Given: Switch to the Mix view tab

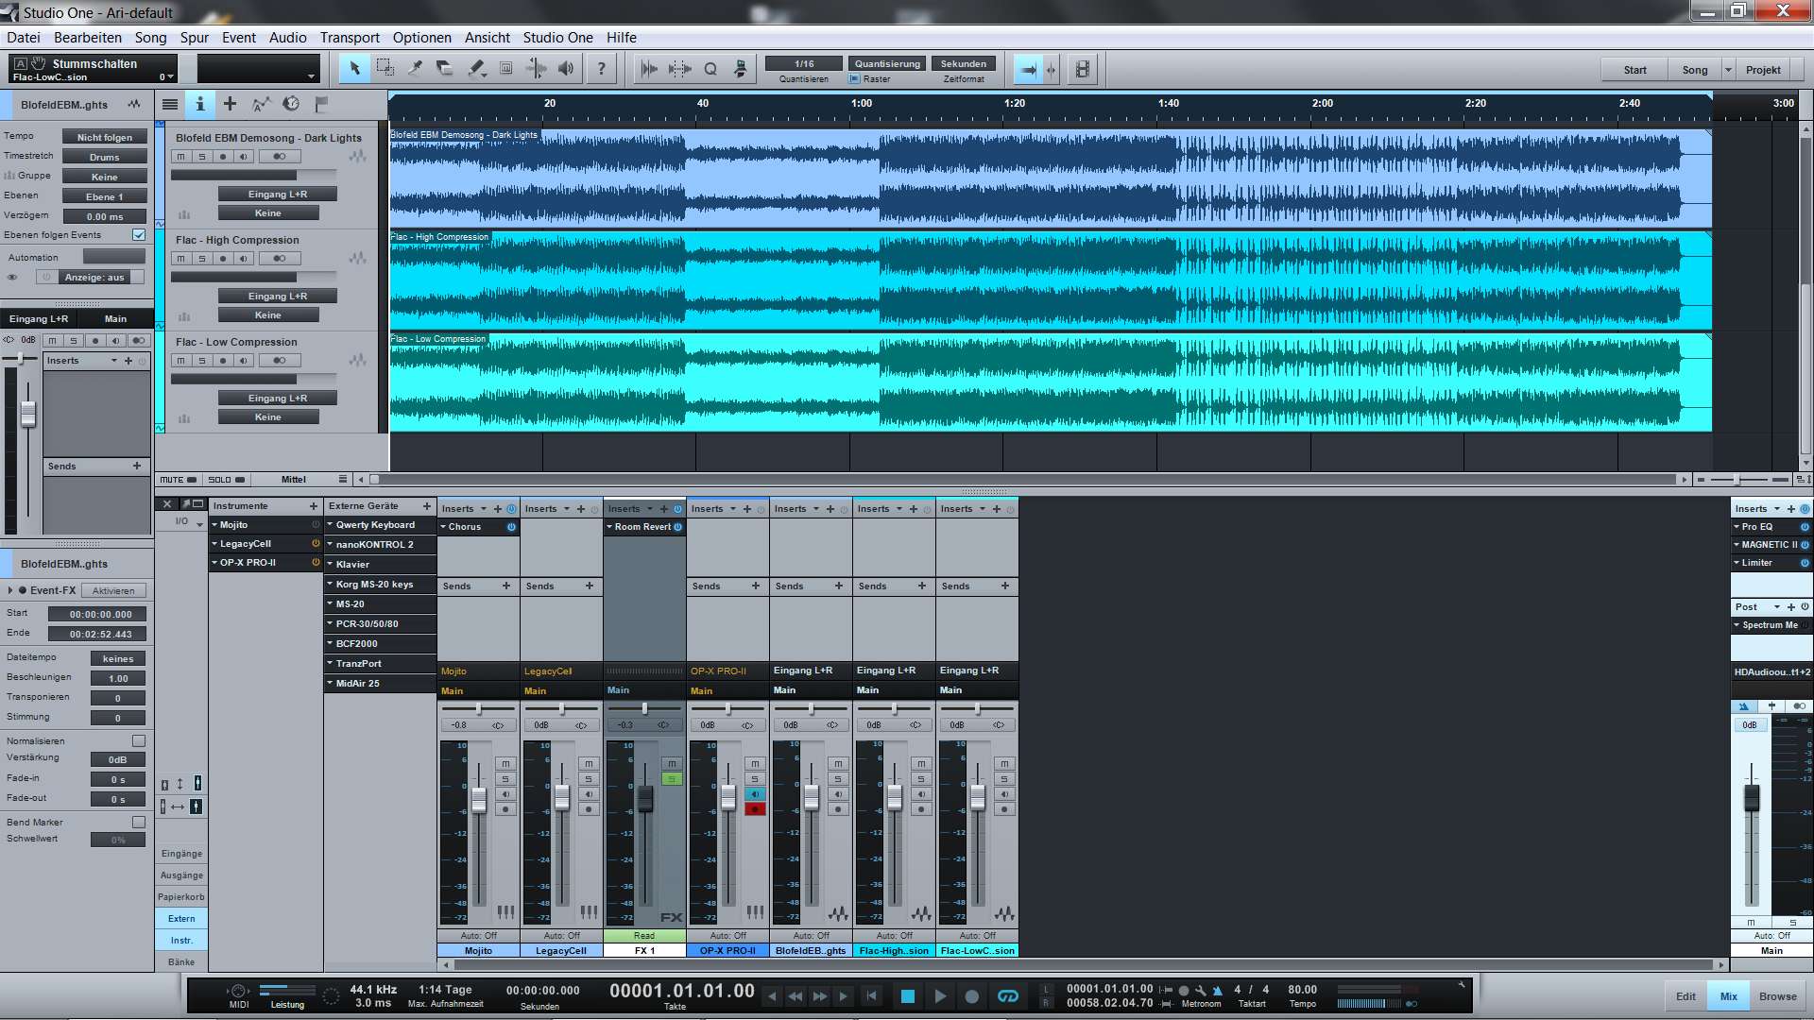Looking at the screenshot, I should click(1729, 996).
